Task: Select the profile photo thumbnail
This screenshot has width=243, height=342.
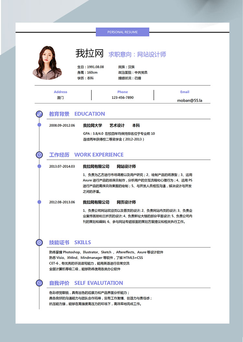Action: click(47, 63)
